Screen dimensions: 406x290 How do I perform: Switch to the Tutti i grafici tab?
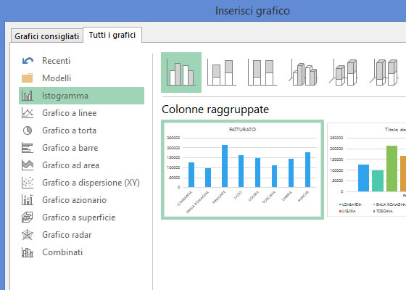[x=112, y=35]
